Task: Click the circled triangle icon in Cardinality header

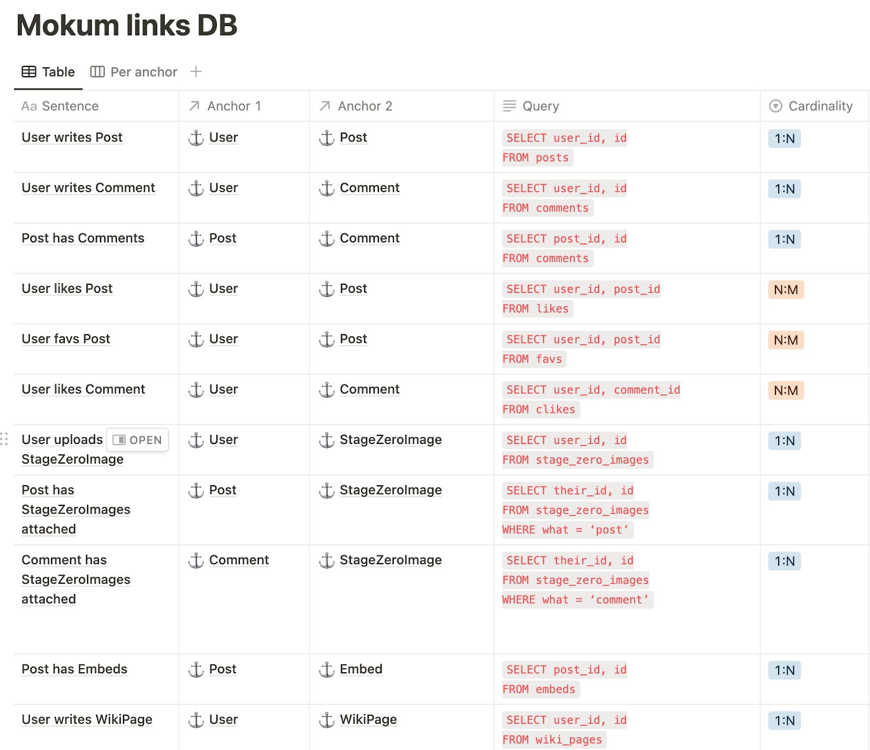Action: click(x=777, y=106)
